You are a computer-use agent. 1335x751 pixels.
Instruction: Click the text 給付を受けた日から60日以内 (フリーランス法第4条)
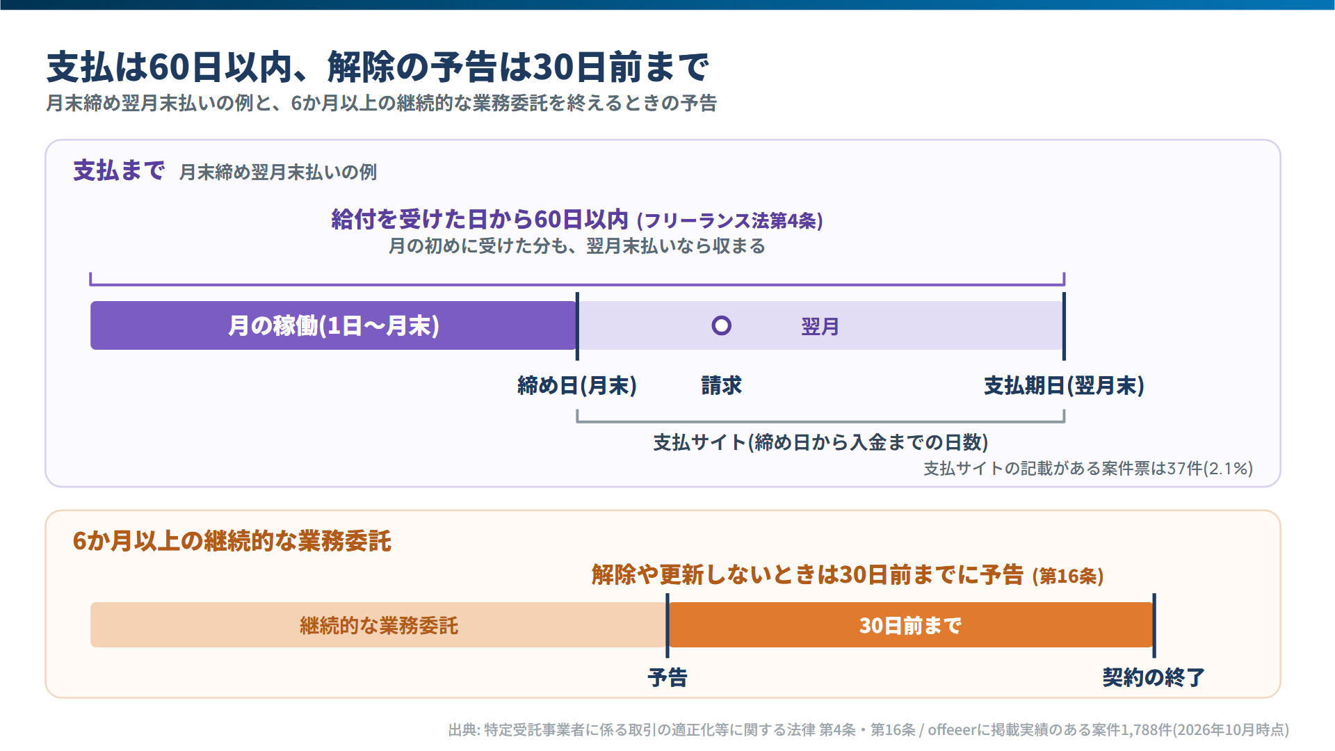coord(577,220)
